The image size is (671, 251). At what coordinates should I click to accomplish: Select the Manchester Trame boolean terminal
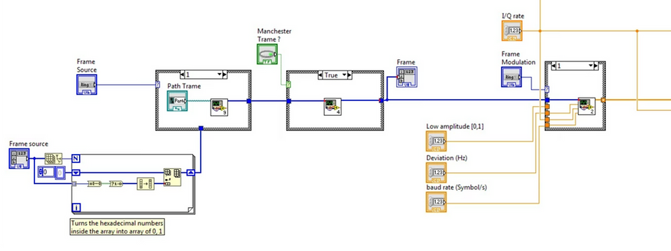click(x=267, y=54)
